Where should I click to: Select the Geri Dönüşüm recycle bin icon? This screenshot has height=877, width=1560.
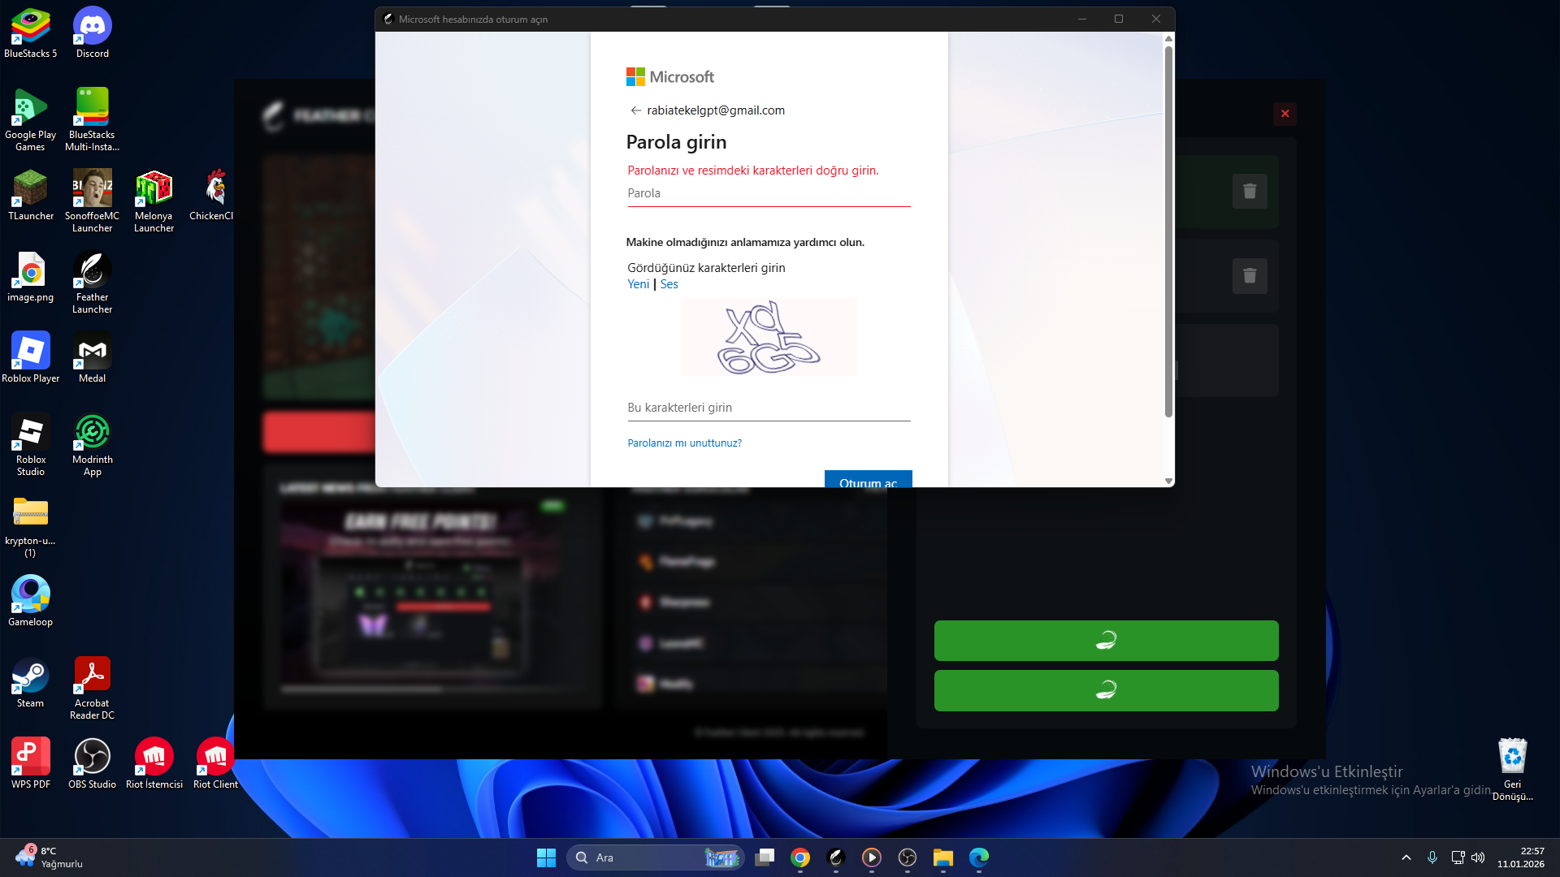(1513, 769)
